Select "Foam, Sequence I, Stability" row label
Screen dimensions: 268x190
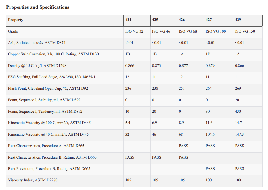pyautogui.click(x=44, y=100)
